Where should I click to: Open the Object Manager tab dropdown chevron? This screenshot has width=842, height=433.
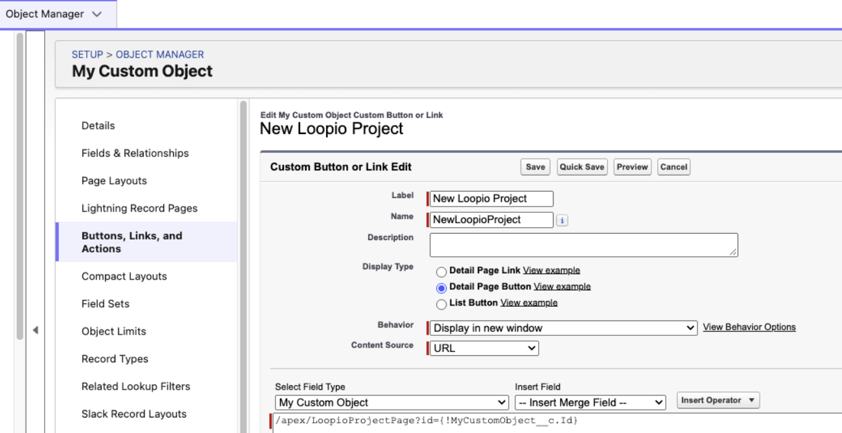click(x=97, y=14)
